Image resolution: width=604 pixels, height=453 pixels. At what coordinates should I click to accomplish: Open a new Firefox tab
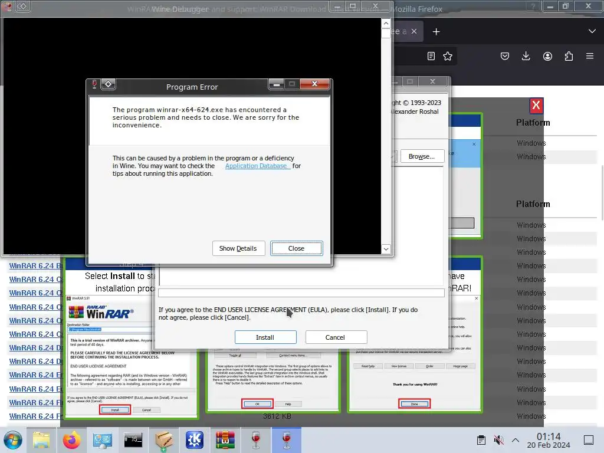(436, 32)
